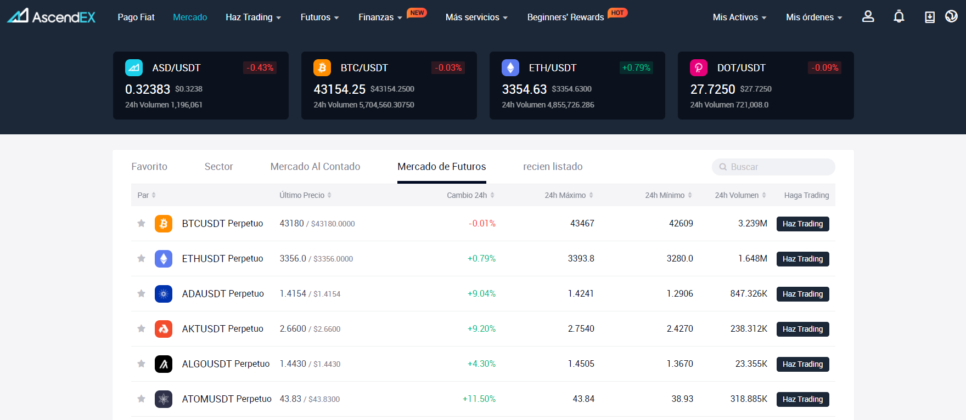This screenshot has width=966, height=420.
Task: Click the Algorand icon in ALGOUSDT row
Action: tap(164, 364)
